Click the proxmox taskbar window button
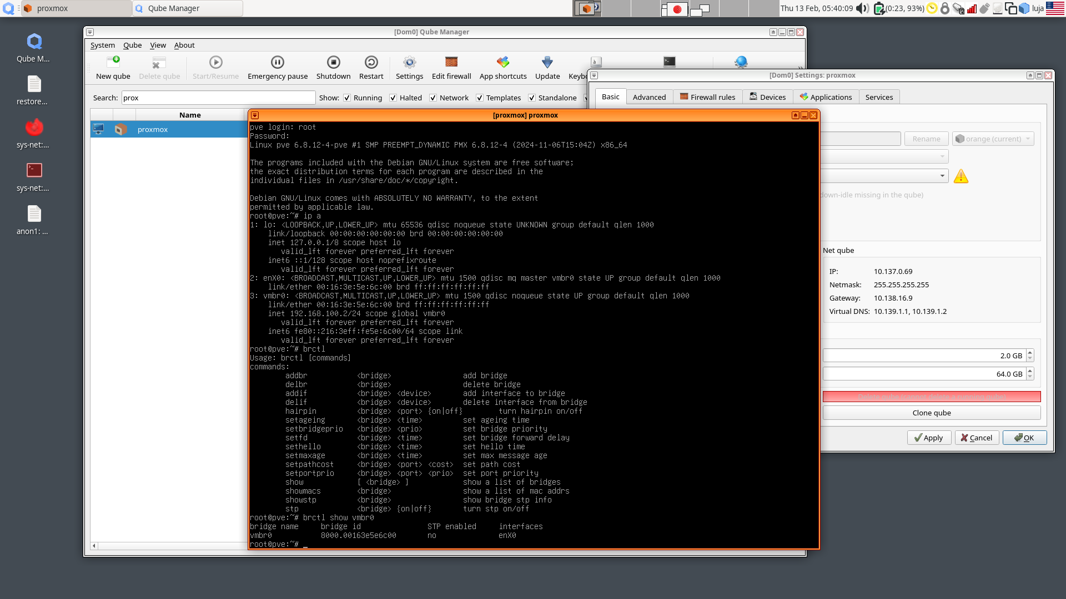The image size is (1066, 599). pyautogui.click(x=77, y=8)
